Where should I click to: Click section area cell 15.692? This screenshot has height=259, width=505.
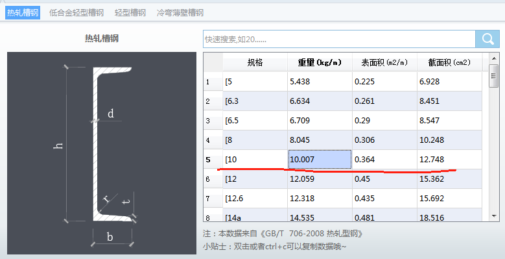[450, 199]
